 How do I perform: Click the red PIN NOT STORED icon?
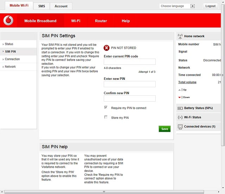[107, 48]
